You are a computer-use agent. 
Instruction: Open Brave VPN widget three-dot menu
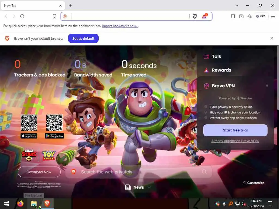pyautogui.click(x=267, y=85)
